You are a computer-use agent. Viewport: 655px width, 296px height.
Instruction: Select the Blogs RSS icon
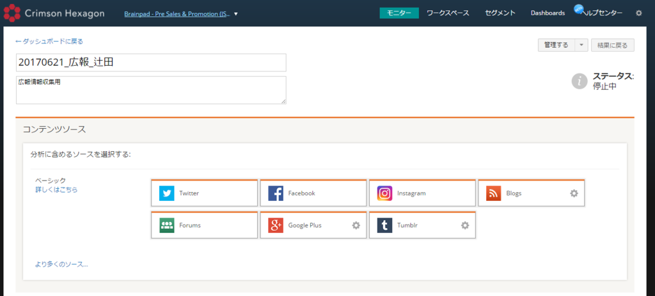coord(494,193)
